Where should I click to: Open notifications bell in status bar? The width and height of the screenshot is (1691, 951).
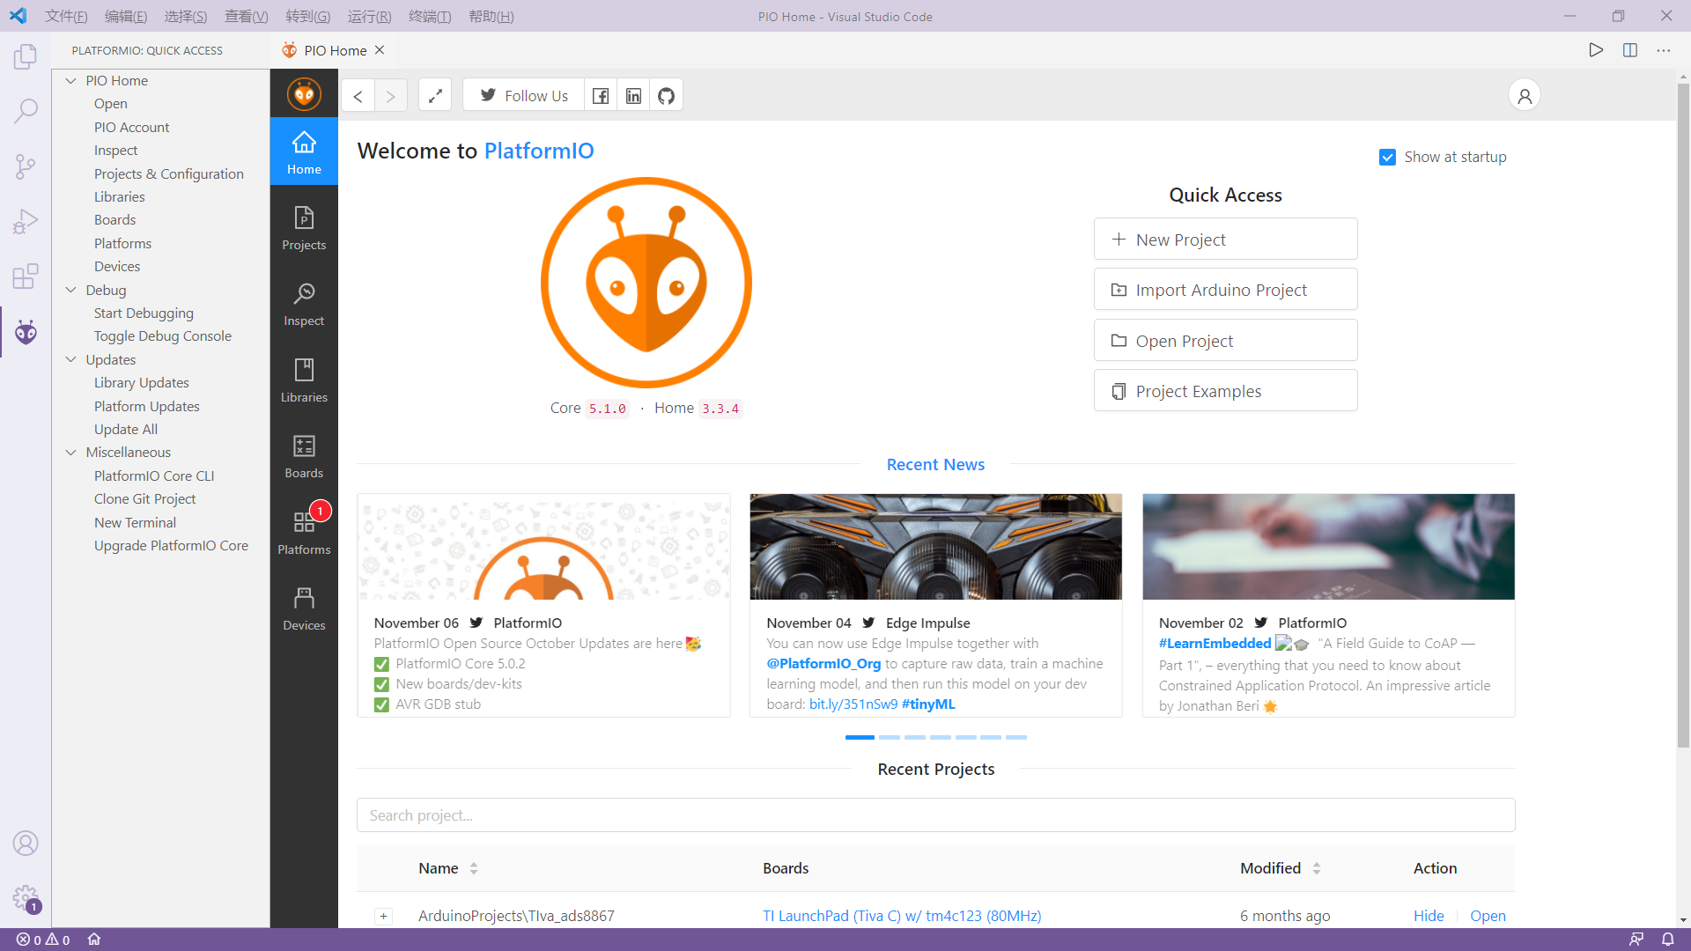pyautogui.click(x=1668, y=940)
